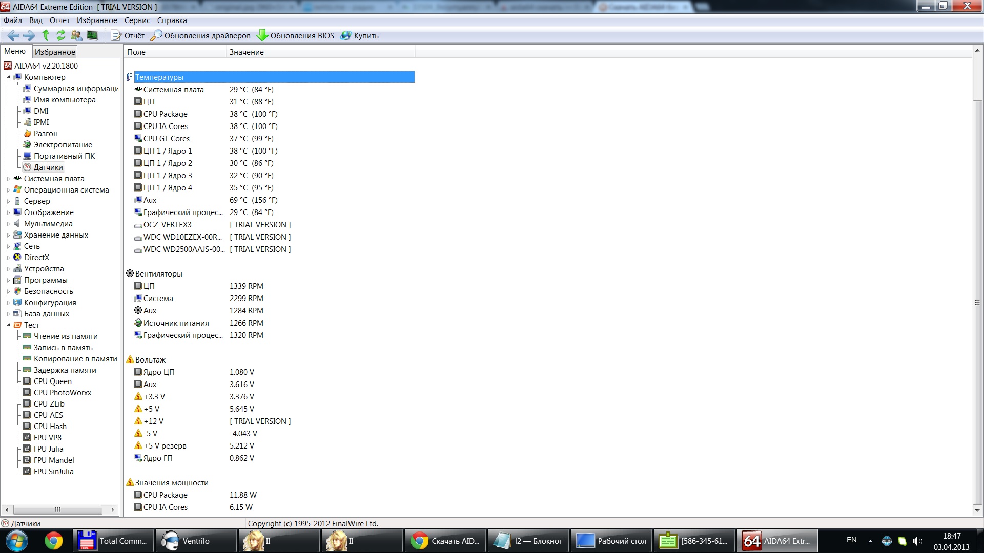Click the Refresh toolbar icon
Viewport: 984px width, 553px height.
tap(60, 35)
